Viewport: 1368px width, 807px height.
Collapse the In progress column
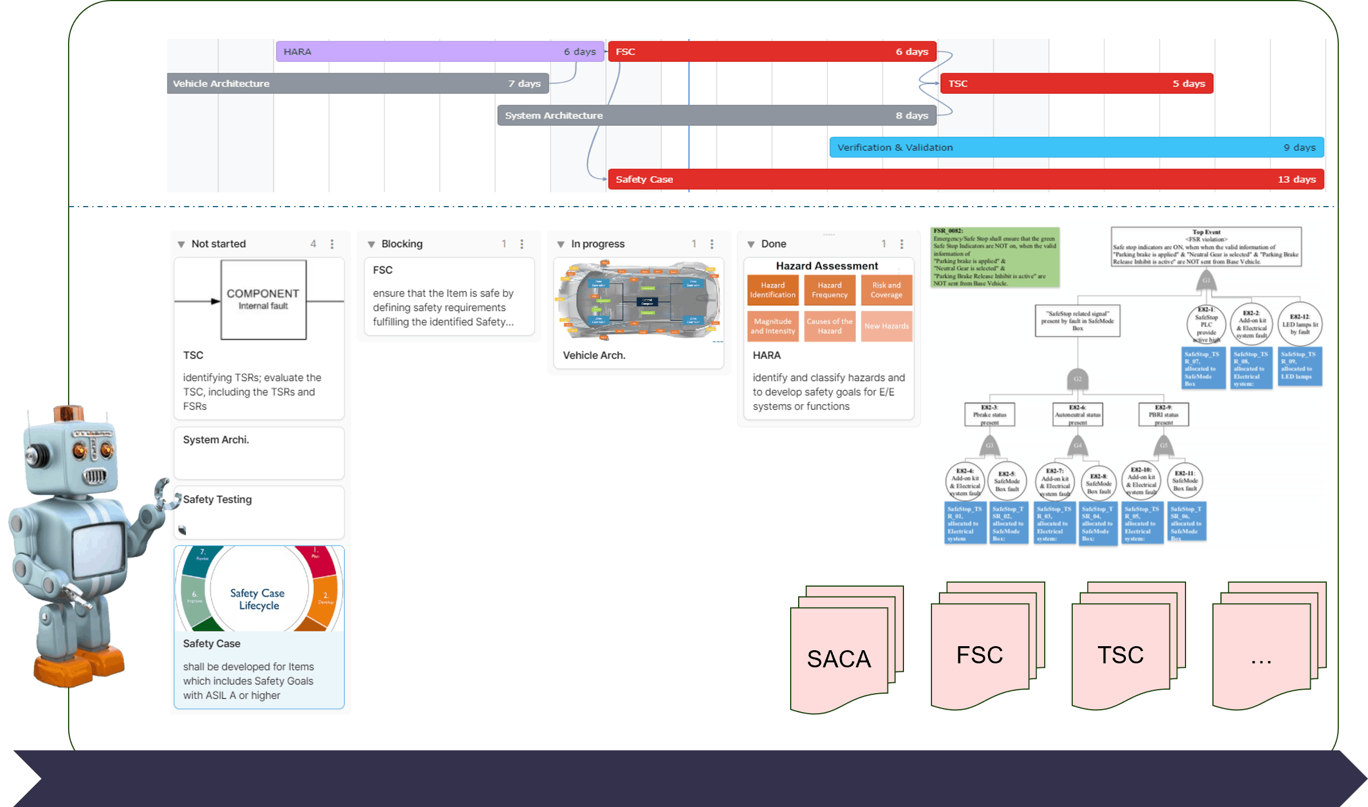point(561,244)
